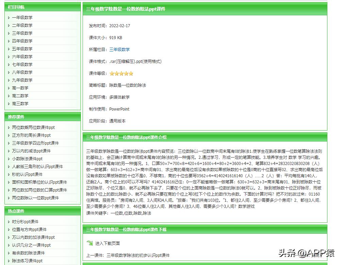Click arrow icon beside 有余数的除法课件
This screenshot has height=265, width=342.
tap(8, 253)
